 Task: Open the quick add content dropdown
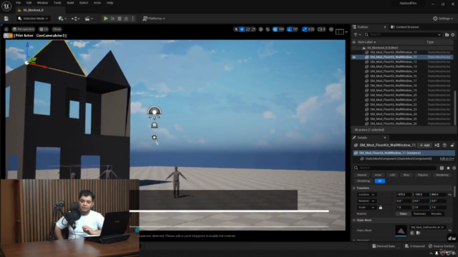(62, 19)
